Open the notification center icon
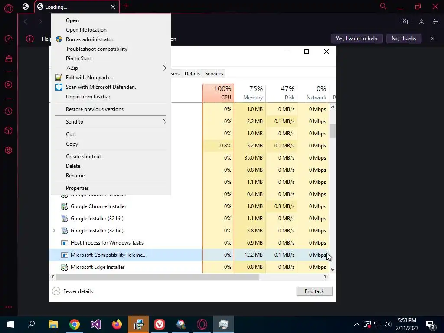 [431, 325]
